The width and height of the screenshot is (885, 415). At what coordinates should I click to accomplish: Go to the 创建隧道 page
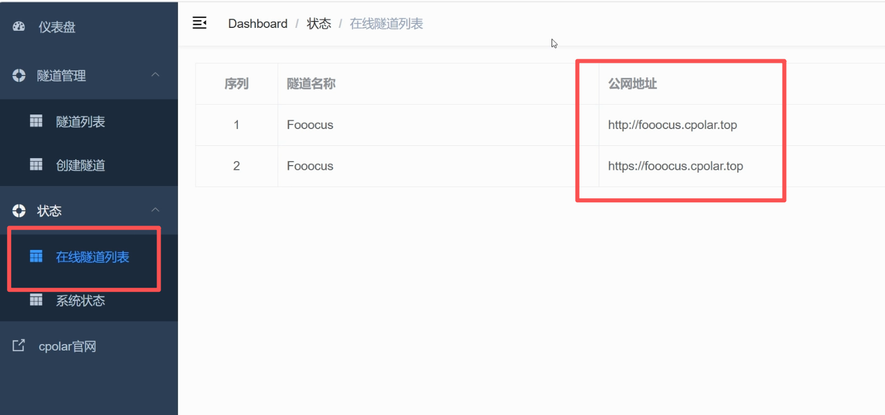tap(89, 165)
